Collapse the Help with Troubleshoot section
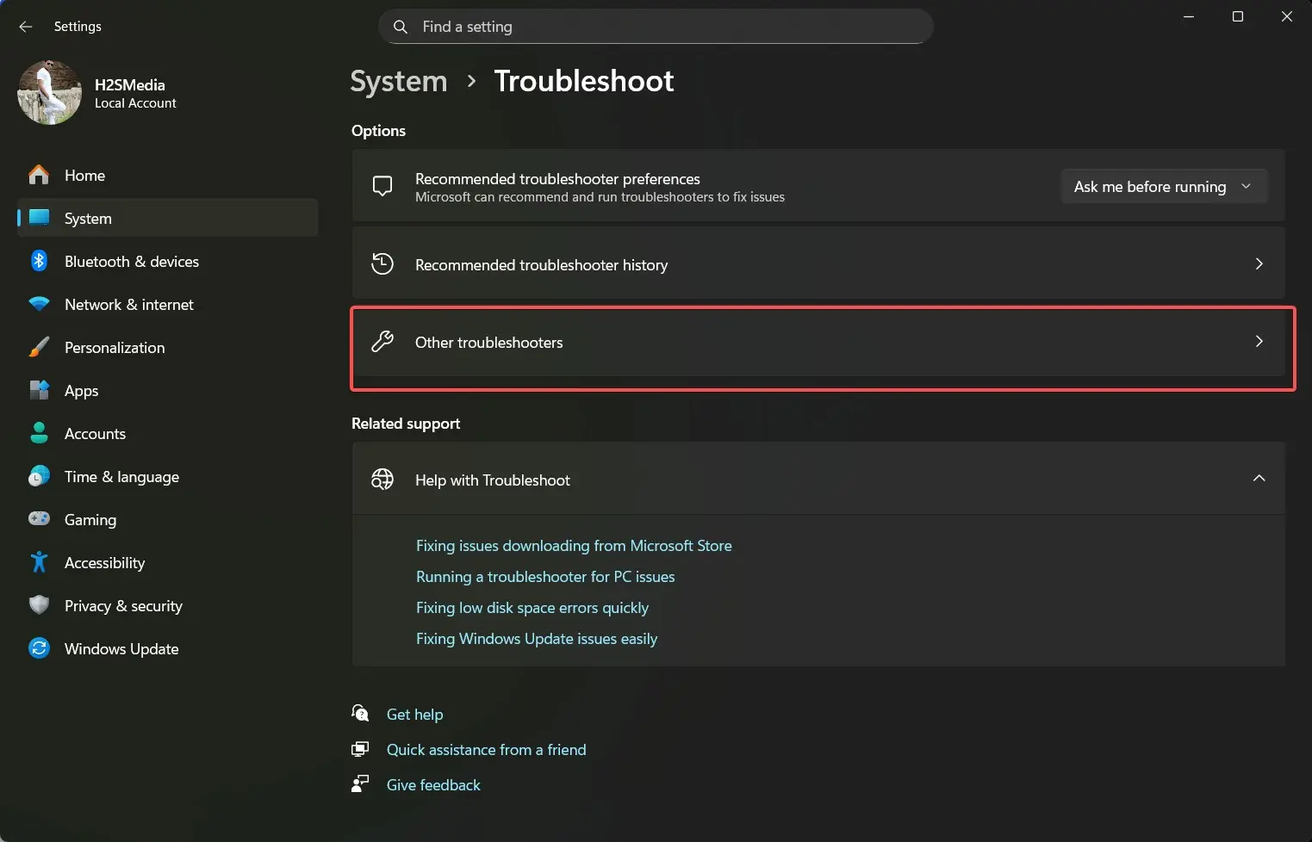This screenshot has width=1312, height=842. (x=1259, y=478)
